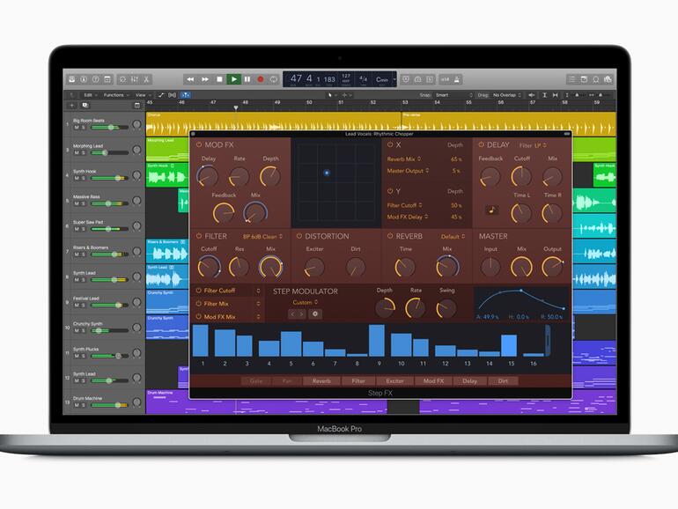Open the Inspector with the info icon
Screen dimensions: 678x509
click(x=84, y=79)
